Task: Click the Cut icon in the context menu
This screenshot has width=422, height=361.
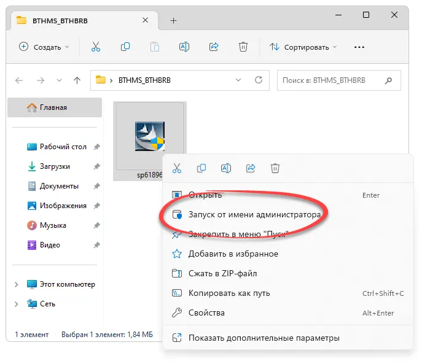Action: pos(177,168)
